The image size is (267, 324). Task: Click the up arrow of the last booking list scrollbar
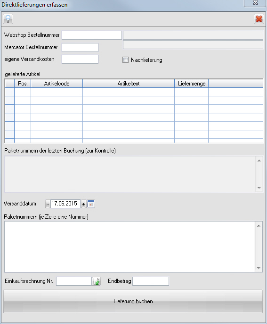(259, 161)
